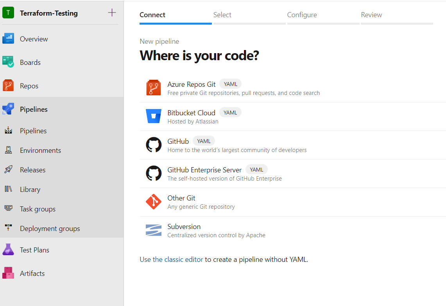
Task: Navigate to Deployment groups
Action: 50,229
